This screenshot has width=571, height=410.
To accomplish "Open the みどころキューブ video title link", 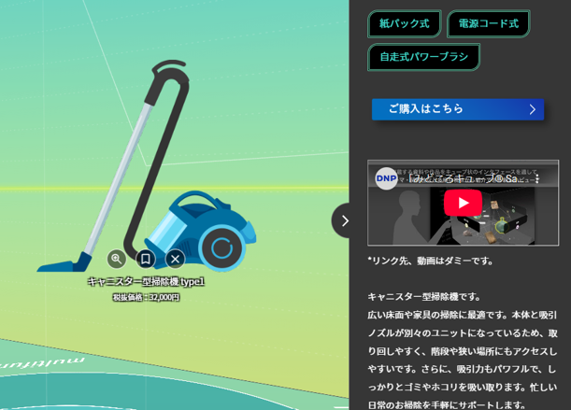I will point(463,178).
